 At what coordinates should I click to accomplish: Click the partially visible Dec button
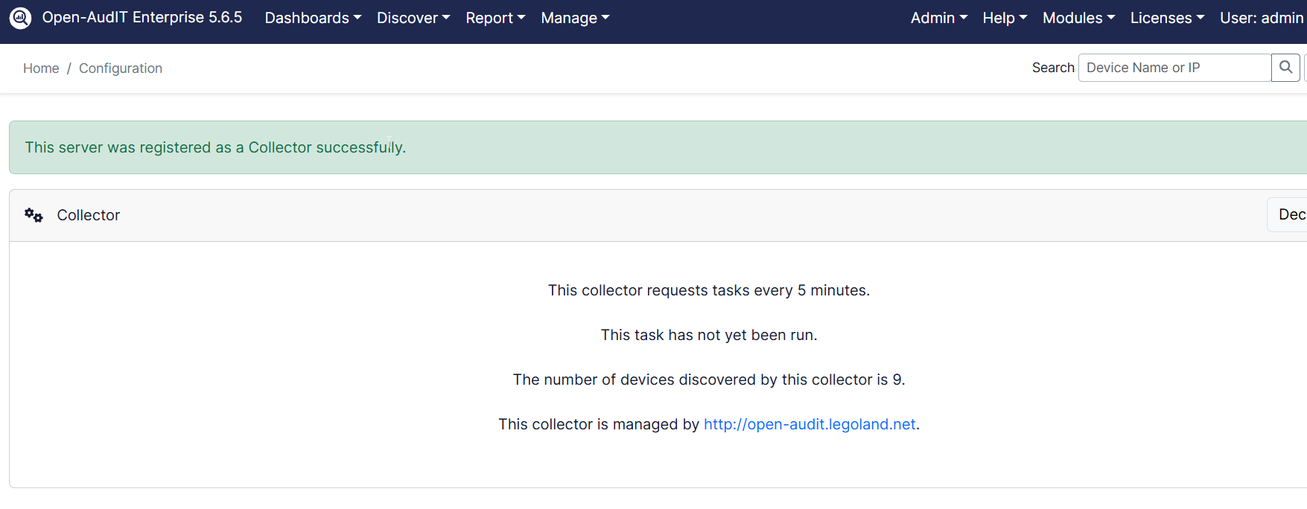(x=1289, y=214)
